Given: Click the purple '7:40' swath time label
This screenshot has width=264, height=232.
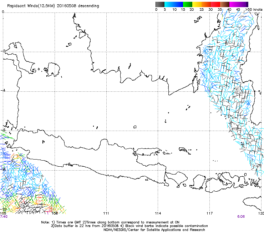Looking at the screenshot, I should (4, 217).
